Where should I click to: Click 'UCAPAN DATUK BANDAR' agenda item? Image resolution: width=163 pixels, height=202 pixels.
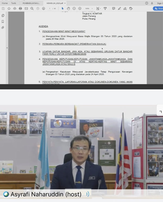(x=87, y=53)
